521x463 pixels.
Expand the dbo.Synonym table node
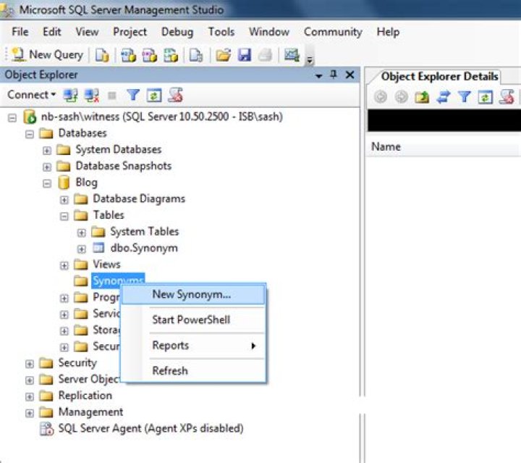(81, 249)
